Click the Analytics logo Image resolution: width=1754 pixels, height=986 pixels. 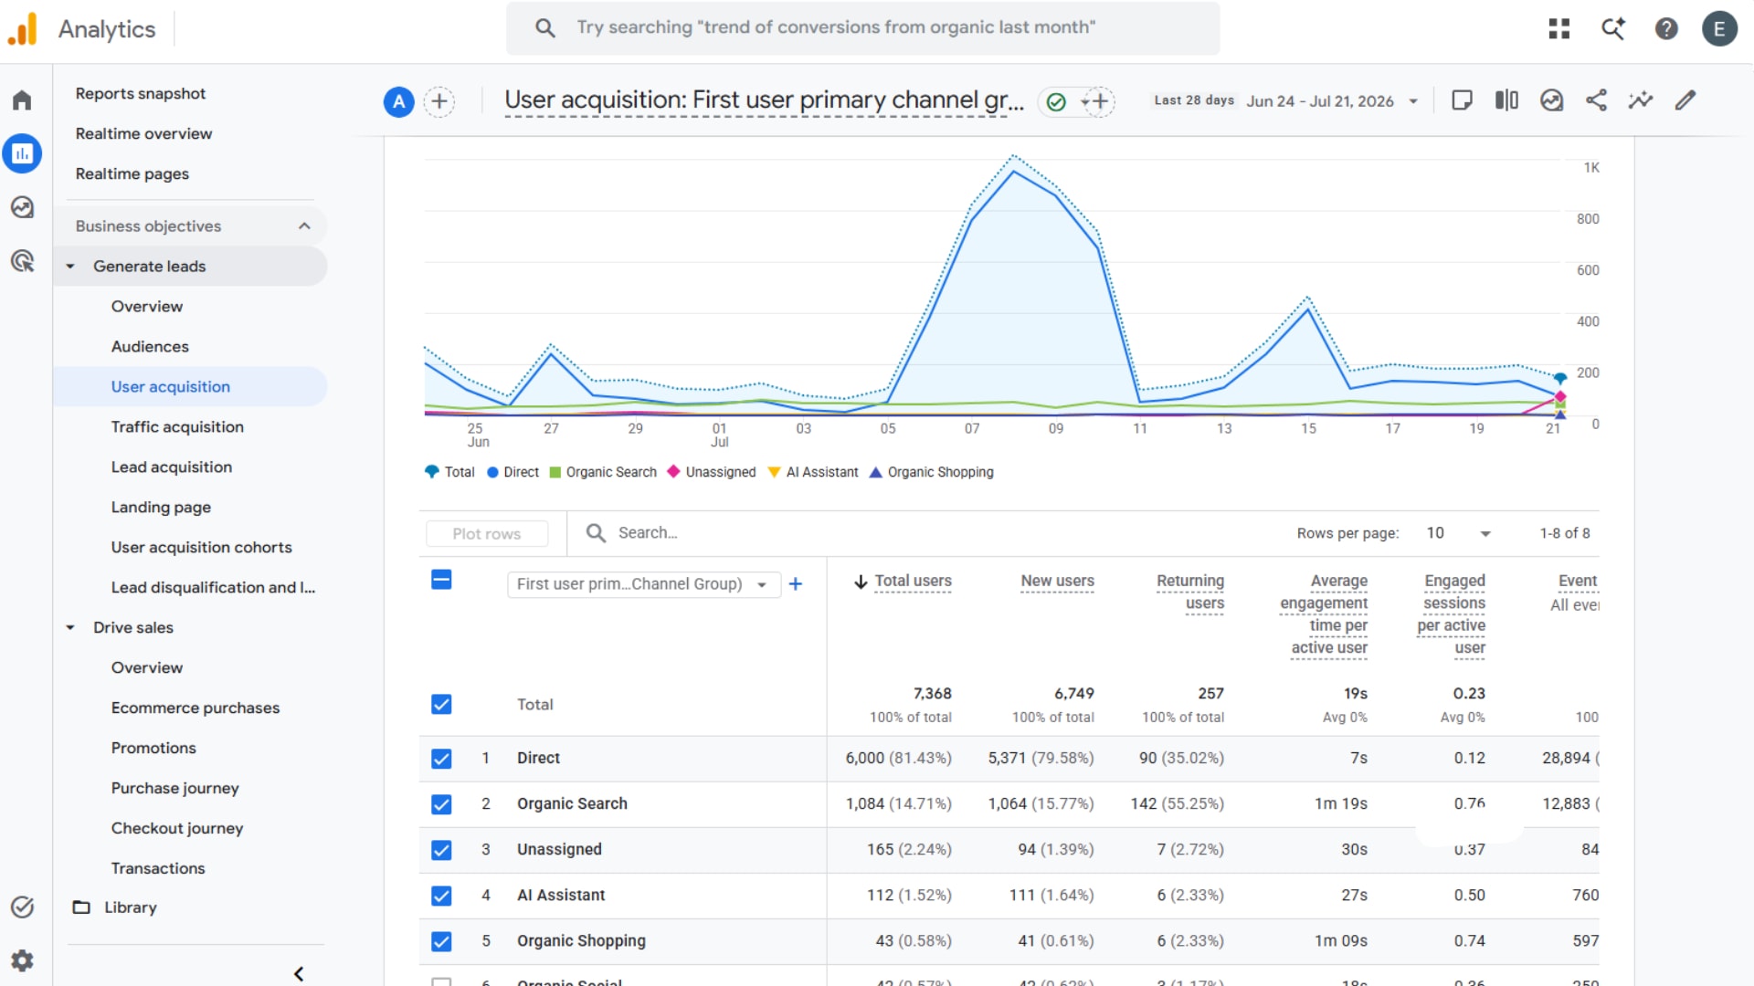pos(22,29)
